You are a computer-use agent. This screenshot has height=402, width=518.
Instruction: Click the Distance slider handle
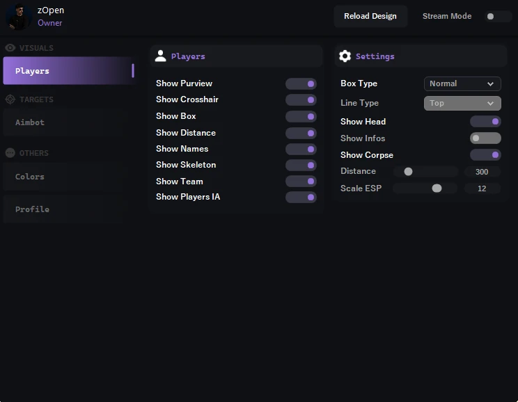(x=408, y=172)
